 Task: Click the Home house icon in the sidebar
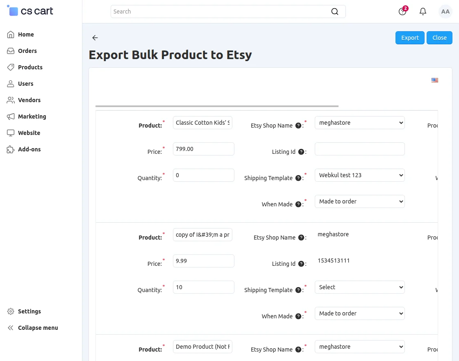(x=11, y=34)
